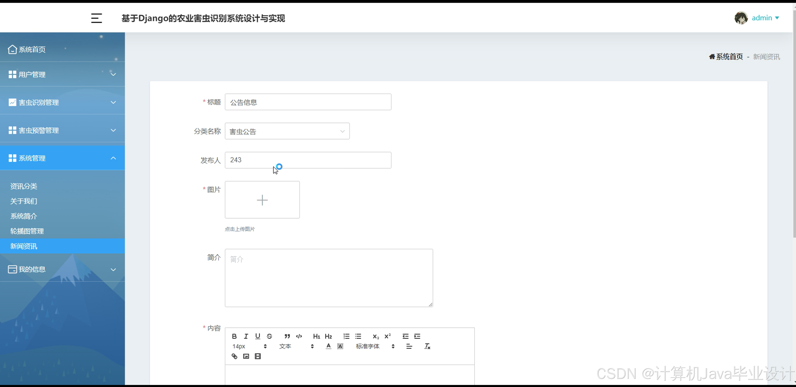The width and height of the screenshot is (796, 387).
Task: Insert an image into the editor content
Action: point(246,356)
